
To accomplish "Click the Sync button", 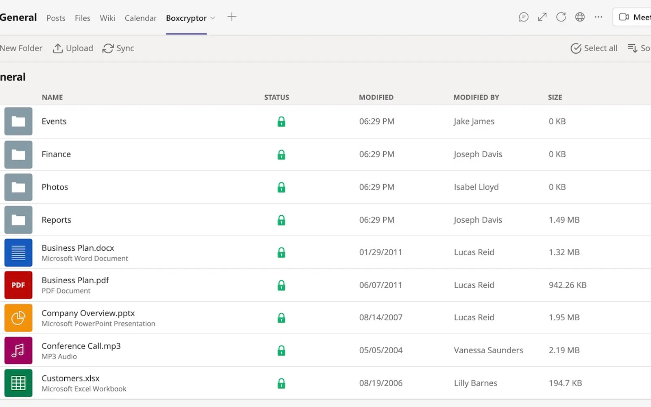I will [x=118, y=48].
